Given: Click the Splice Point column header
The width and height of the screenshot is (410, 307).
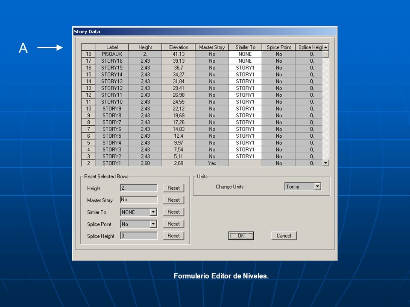Looking at the screenshot, I should pyautogui.click(x=279, y=47).
